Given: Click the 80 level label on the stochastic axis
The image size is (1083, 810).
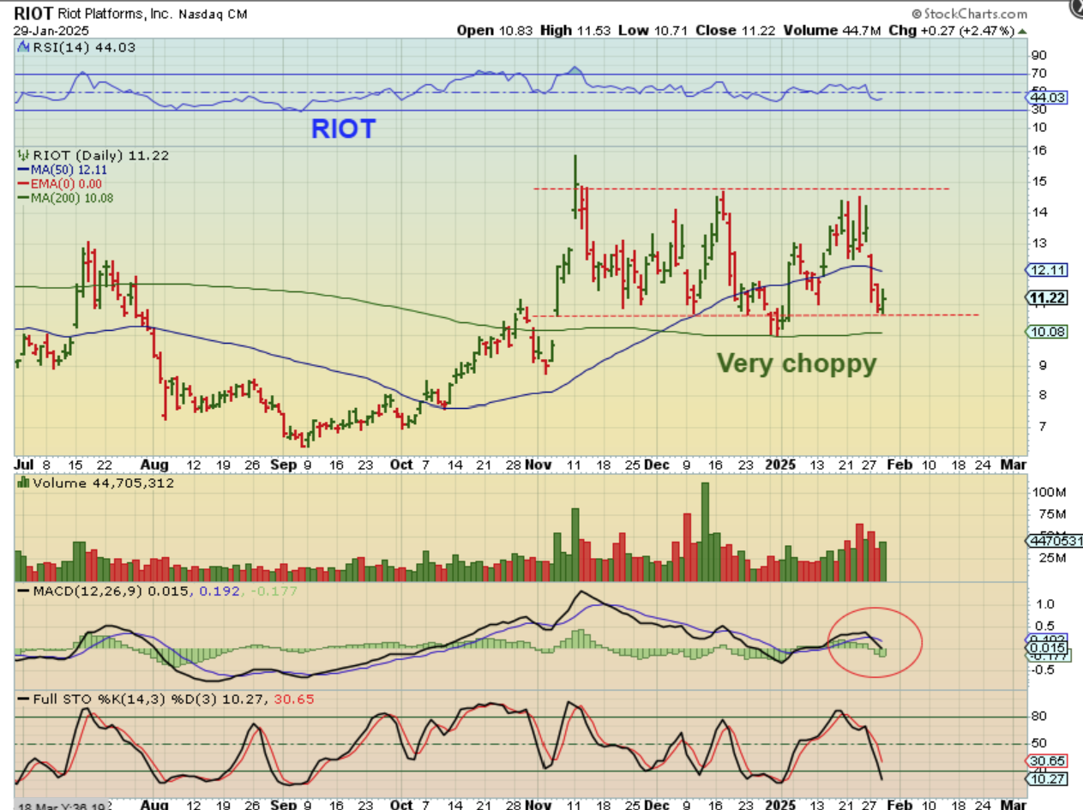Looking at the screenshot, I should click(x=1038, y=717).
